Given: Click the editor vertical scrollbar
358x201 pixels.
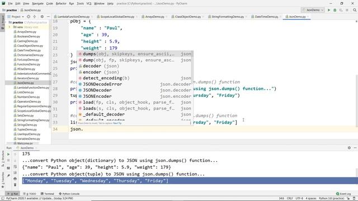Looking at the screenshot, I should [x=357, y=100].
